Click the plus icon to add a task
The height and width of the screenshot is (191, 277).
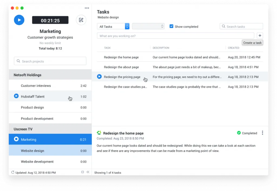coord(260,36)
